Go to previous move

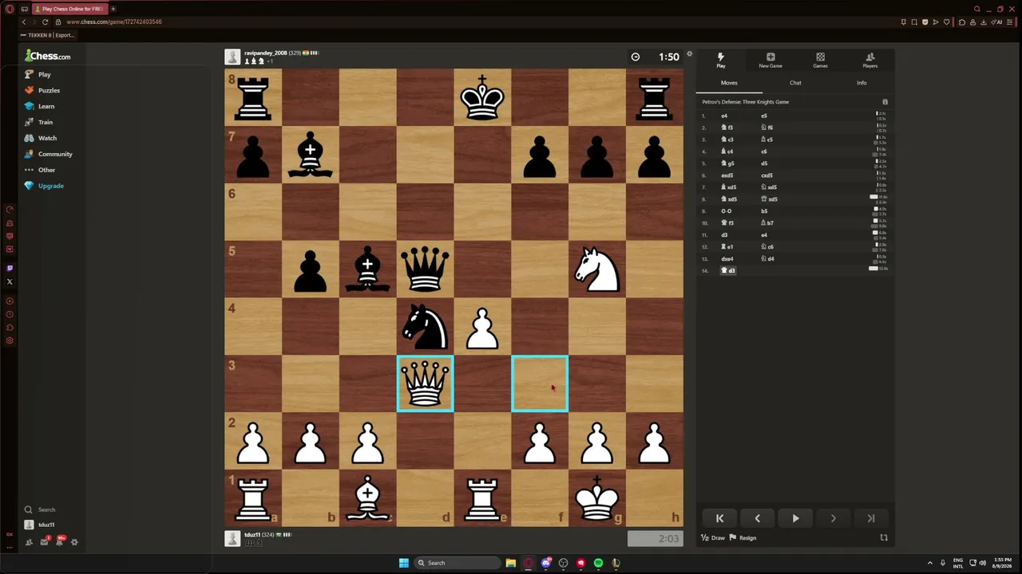pos(758,518)
